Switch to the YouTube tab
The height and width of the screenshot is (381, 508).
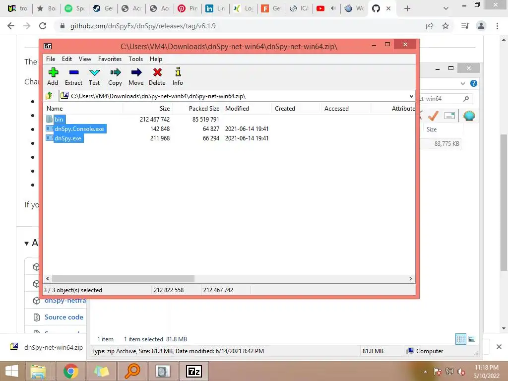pos(326,8)
